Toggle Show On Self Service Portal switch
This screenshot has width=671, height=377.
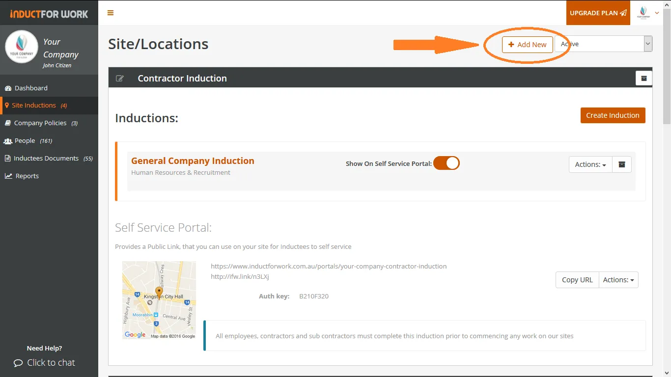pyautogui.click(x=447, y=163)
